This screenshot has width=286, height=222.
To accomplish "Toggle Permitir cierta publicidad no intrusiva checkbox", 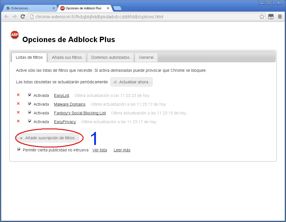I will (19, 149).
